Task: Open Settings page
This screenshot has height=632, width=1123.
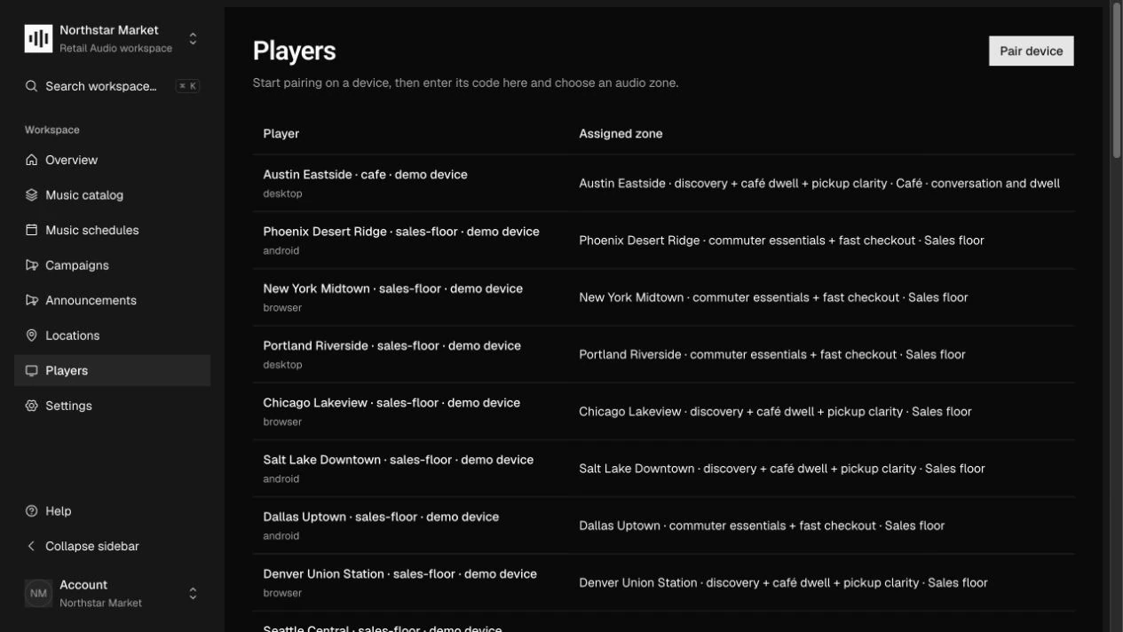Action: tap(112, 406)
